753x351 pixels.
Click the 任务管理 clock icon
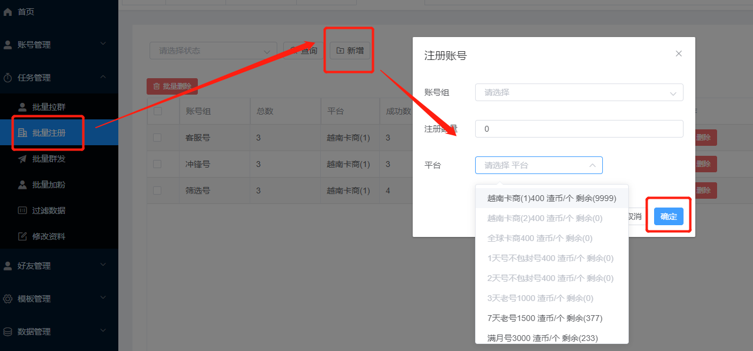coord(8,78)
